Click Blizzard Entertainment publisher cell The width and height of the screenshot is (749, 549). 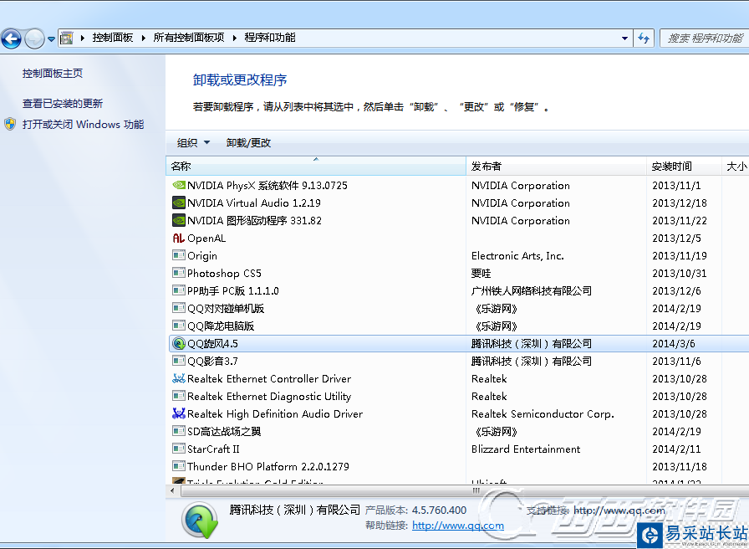pyautogui.click(x=526, y=449)
